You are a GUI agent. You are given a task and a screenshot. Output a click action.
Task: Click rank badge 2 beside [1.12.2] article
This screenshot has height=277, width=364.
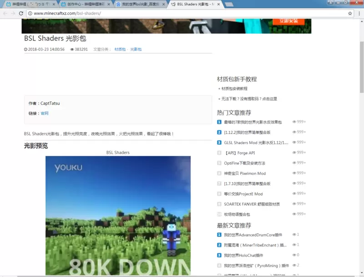(x=219, y=132)
